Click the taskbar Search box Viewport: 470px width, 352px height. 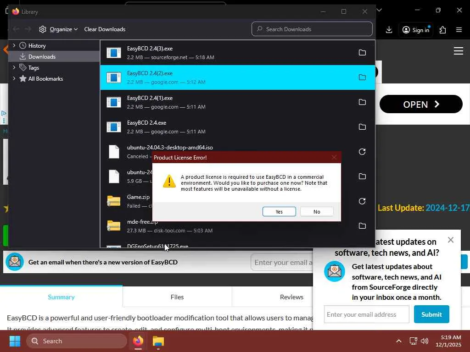(77, 341)
